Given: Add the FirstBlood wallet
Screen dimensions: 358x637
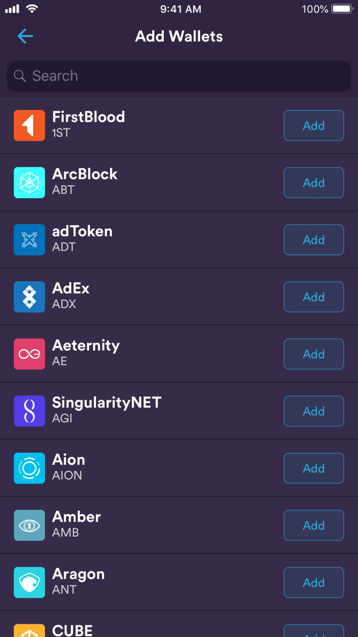Looking at the screenshot, I should [x=314, y=126].
